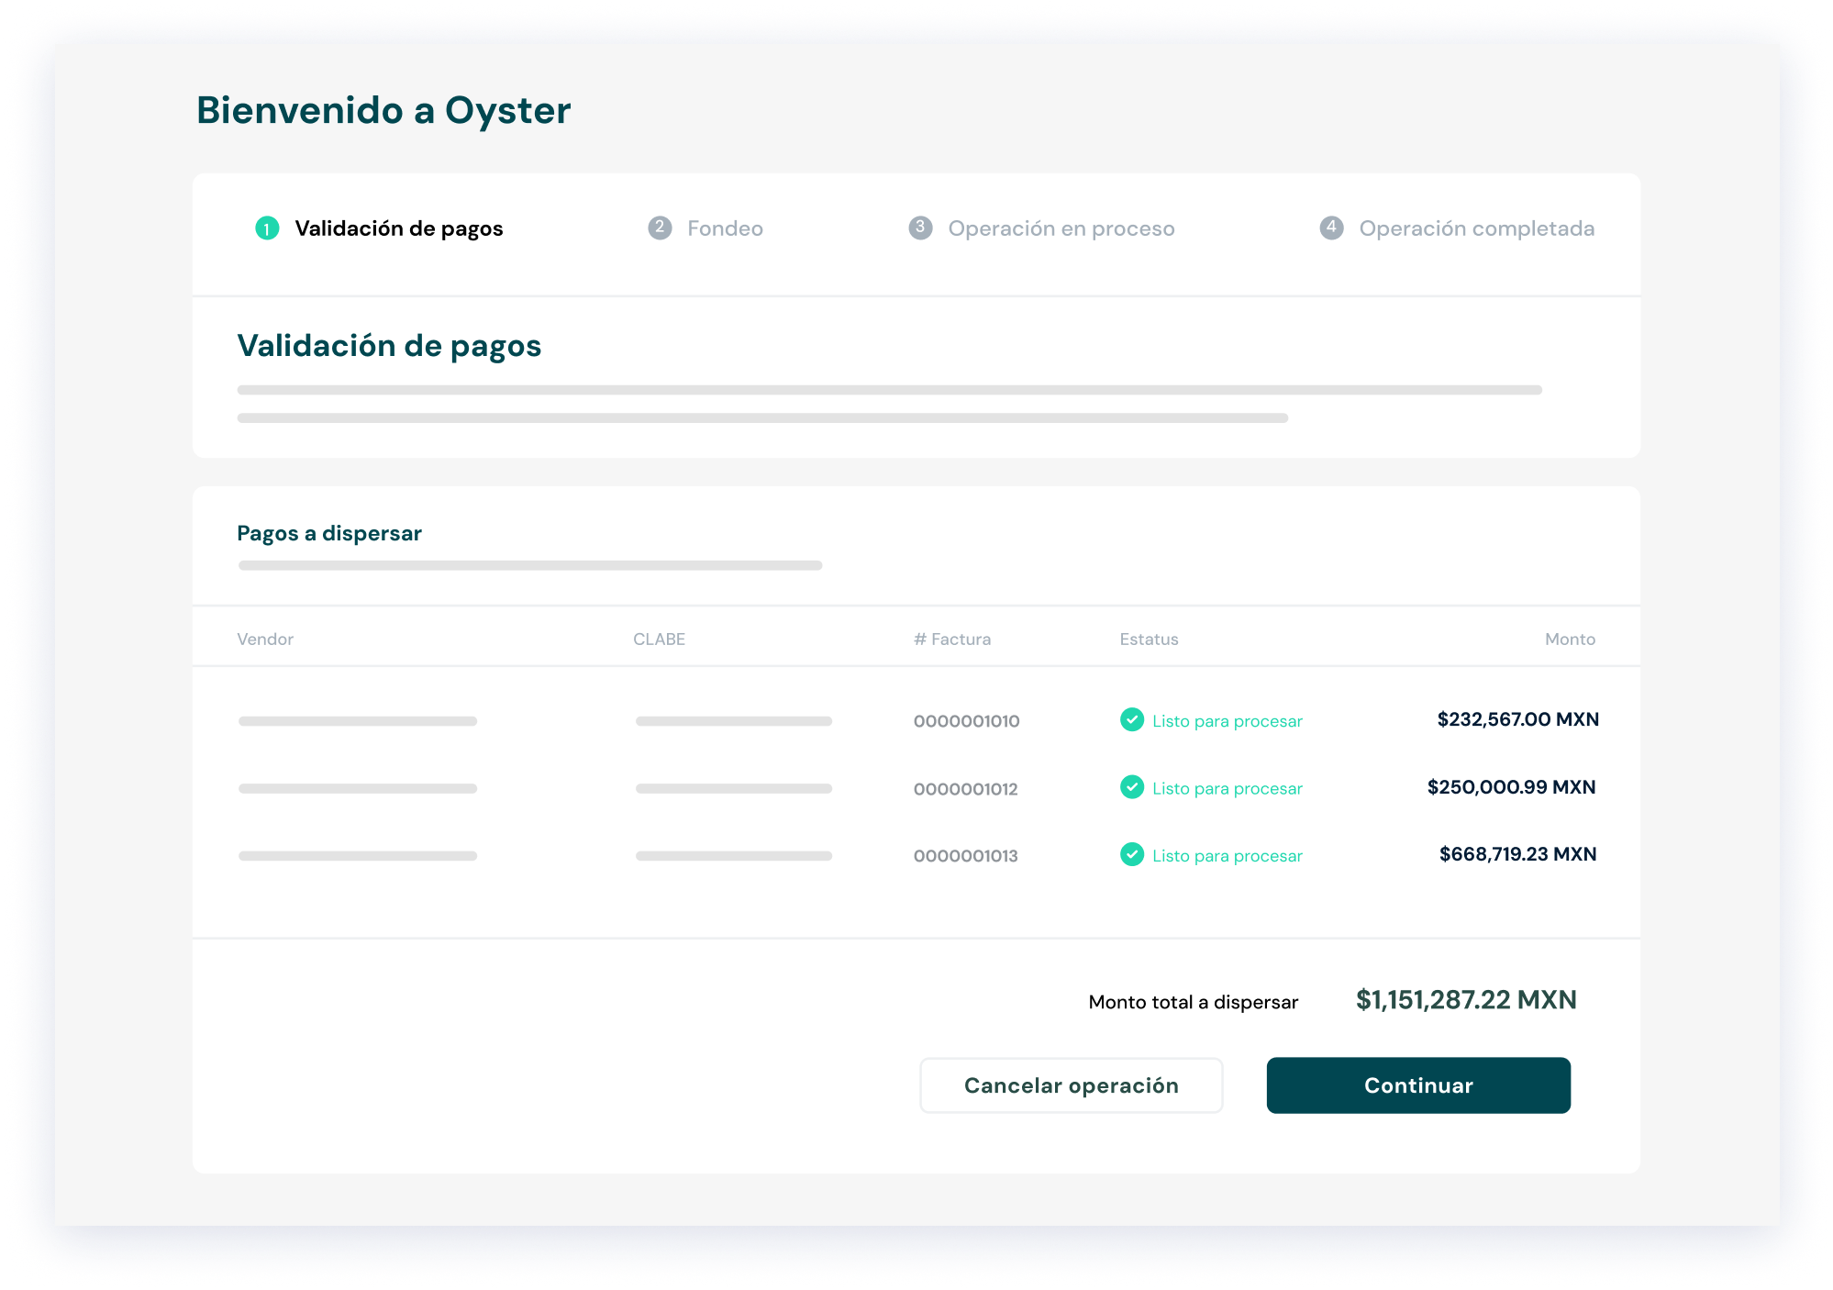Select the Validación de pagos step label
This screenshot has width=1833, height=1290.
(399, 228)
